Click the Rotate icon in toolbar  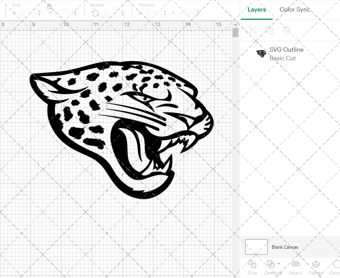(96, 13)
